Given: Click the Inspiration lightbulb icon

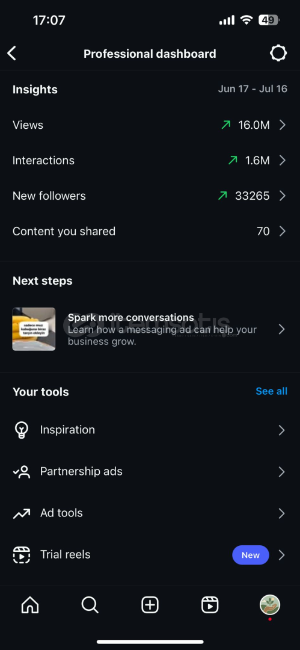Looking at the screenshot, I should [x=22, y=430].
